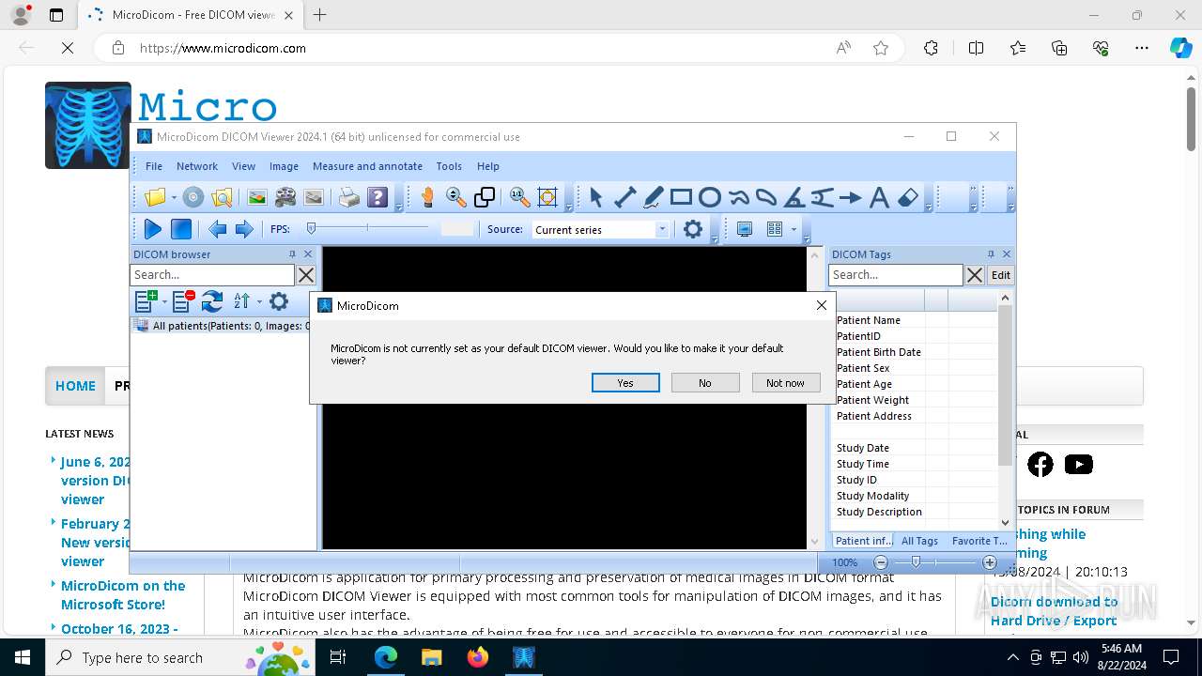
Task: Select the Zoom magnifier tool
Action: pyautogui.click(x=456, y=197)
